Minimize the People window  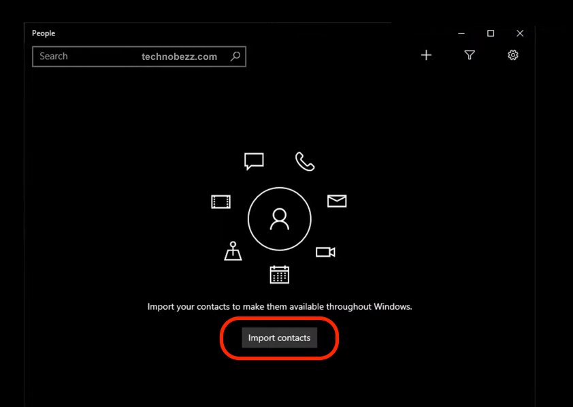[461, 33]
